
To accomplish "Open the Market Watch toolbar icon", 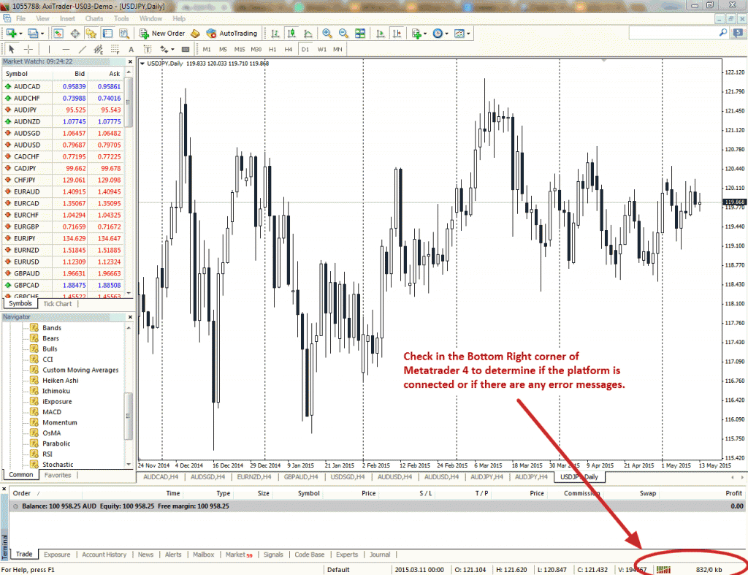I will pos(58,34).
